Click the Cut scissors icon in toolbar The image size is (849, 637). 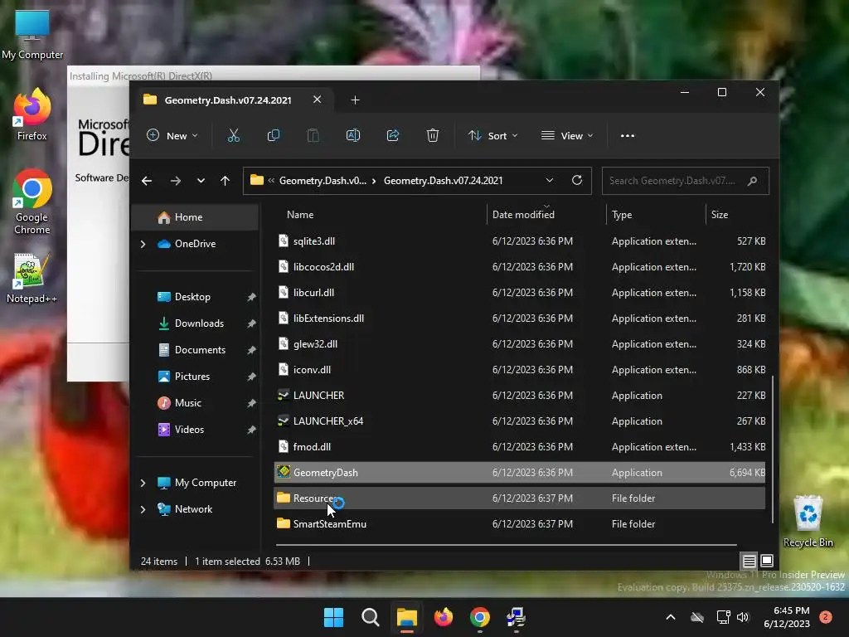(233, 135)
